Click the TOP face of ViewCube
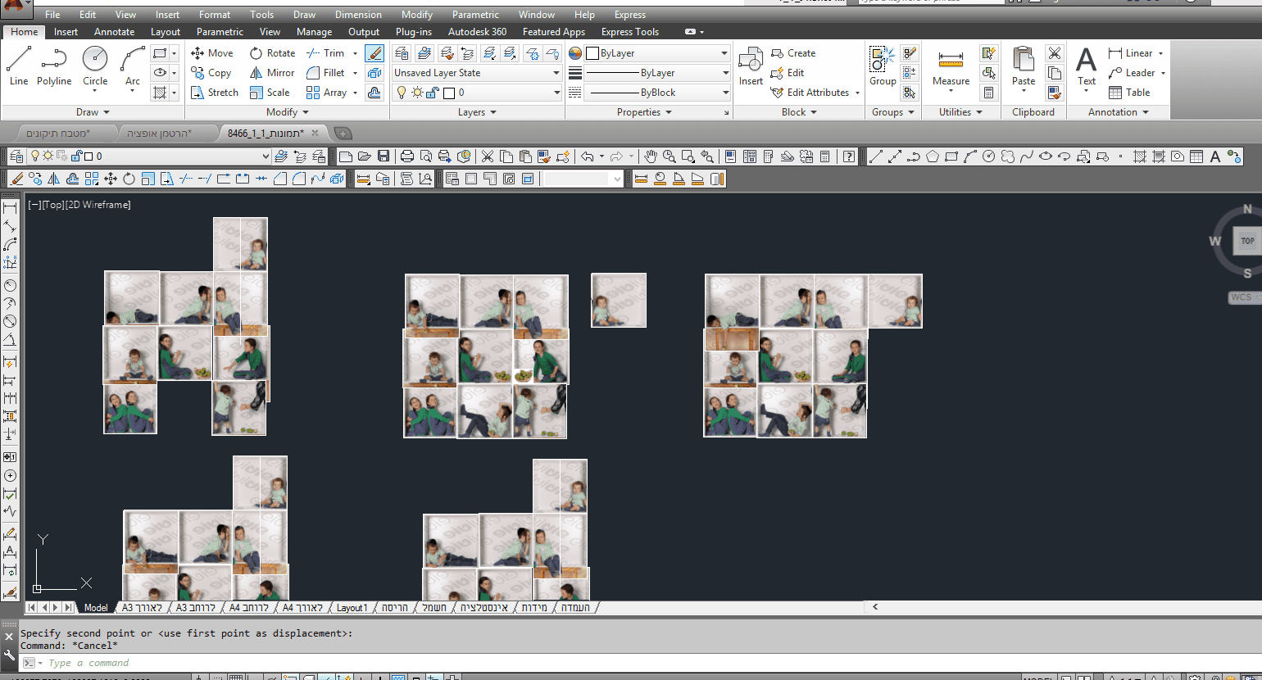Viewport: 1262px width, 680px height. 1247,241
